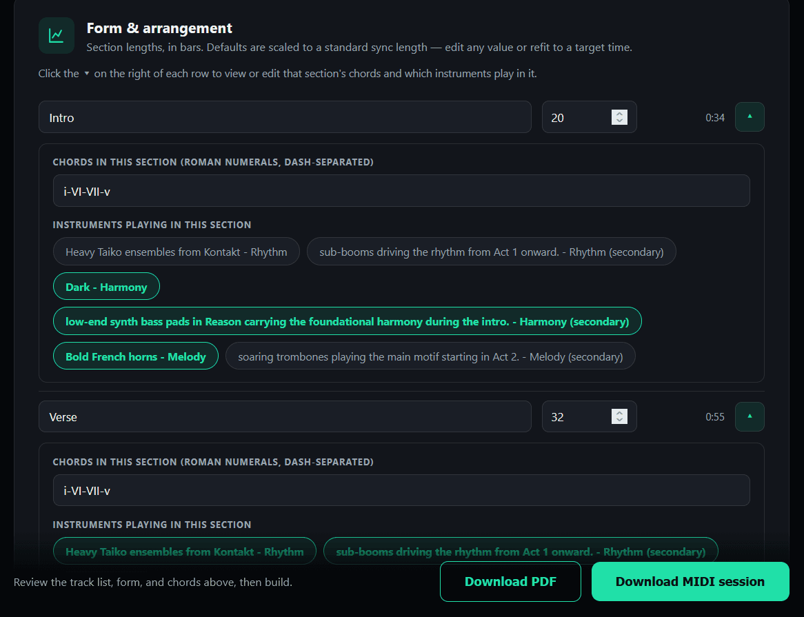Click the Download MIDI session button
This screenshot has height=617, width=804.
(x=690, y=582)
